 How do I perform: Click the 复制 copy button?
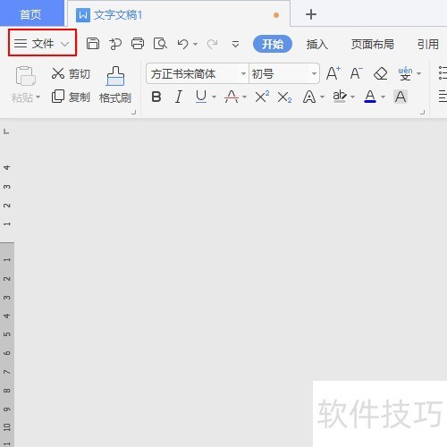point(71,97)
